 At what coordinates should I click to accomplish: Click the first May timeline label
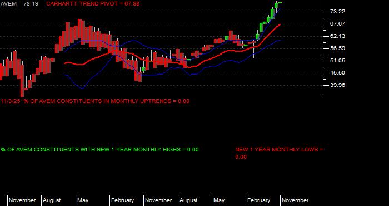[83, 200]
